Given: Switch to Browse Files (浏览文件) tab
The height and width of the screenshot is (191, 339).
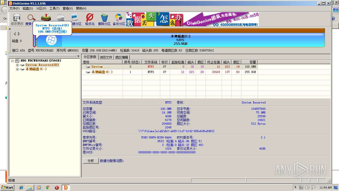Looking at the screenshot, I should (x=106, y=57).
